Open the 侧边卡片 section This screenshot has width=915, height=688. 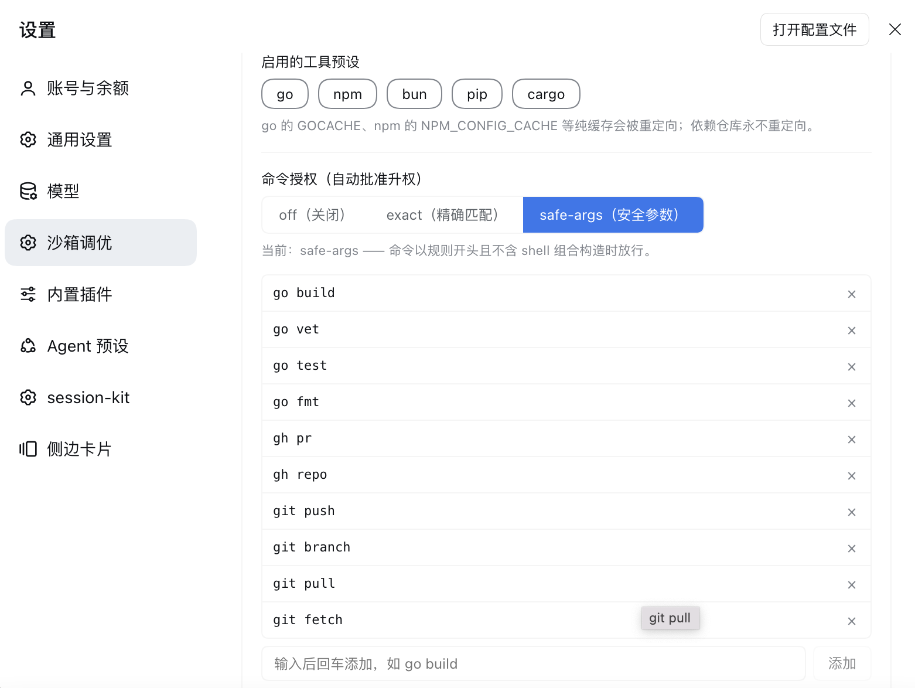(101, 449)
